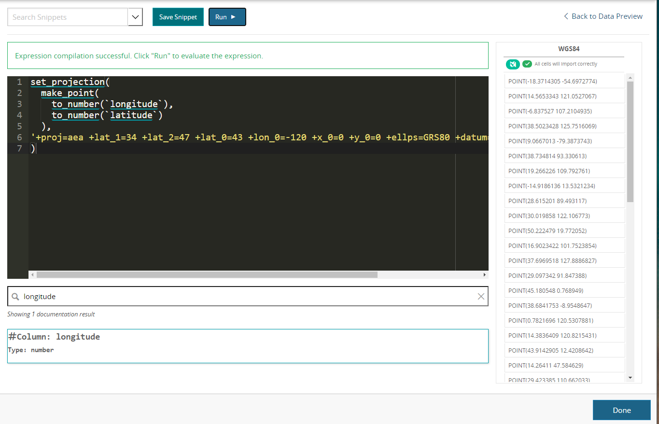The height and width of the screenshot is (424, 659).
Task: Click the horizontal scrollbar thumb of code editor
Action: tap(207, 274)
